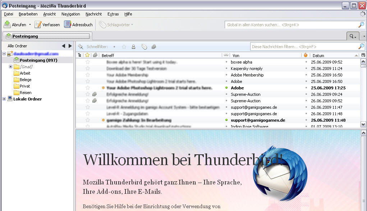Viewport: 367px width, 211px height.
Task: Open the Extras menu
Action: pyautogui.click(x=113, y=14)
